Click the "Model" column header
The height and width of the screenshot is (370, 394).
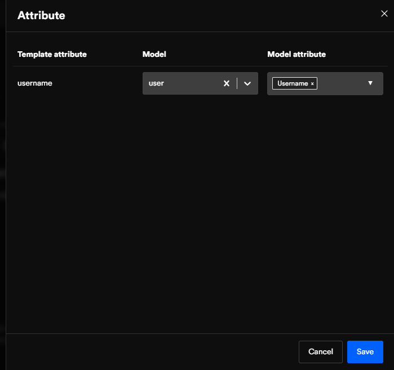tap(154, 54)
